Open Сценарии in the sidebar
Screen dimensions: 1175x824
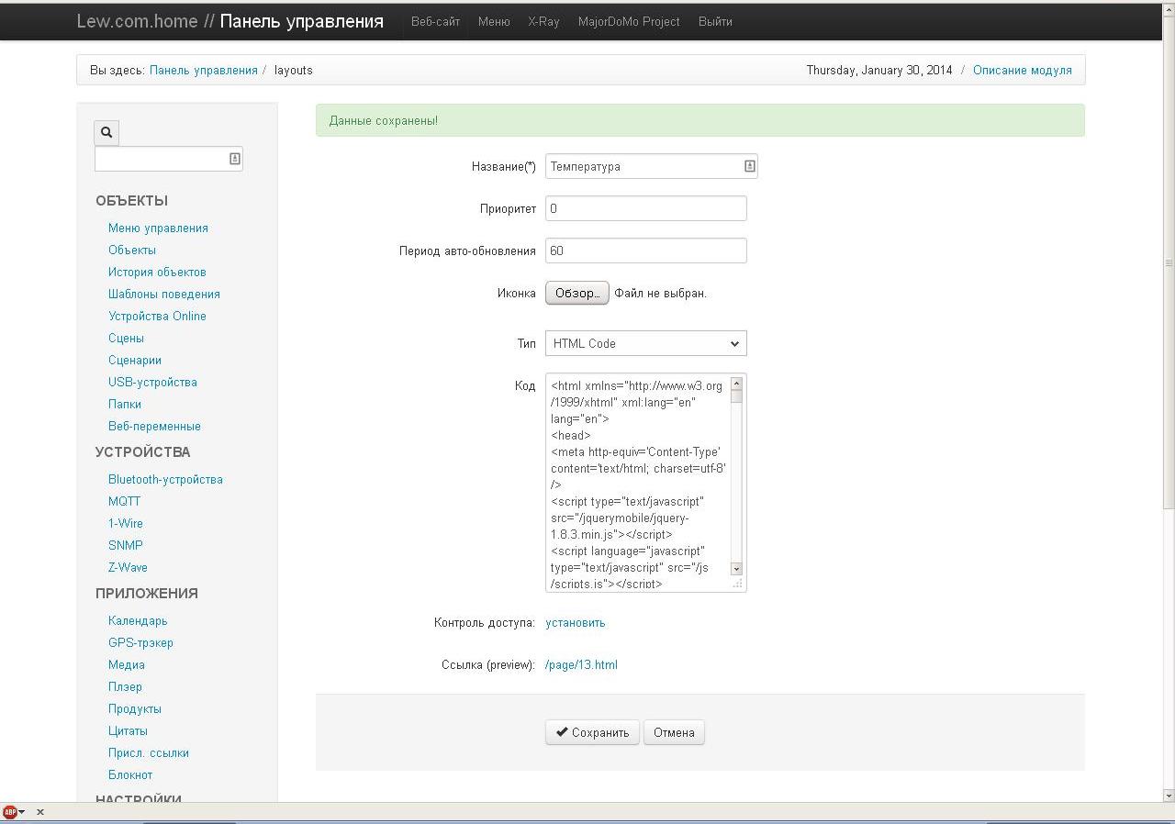tap(135, 360)
